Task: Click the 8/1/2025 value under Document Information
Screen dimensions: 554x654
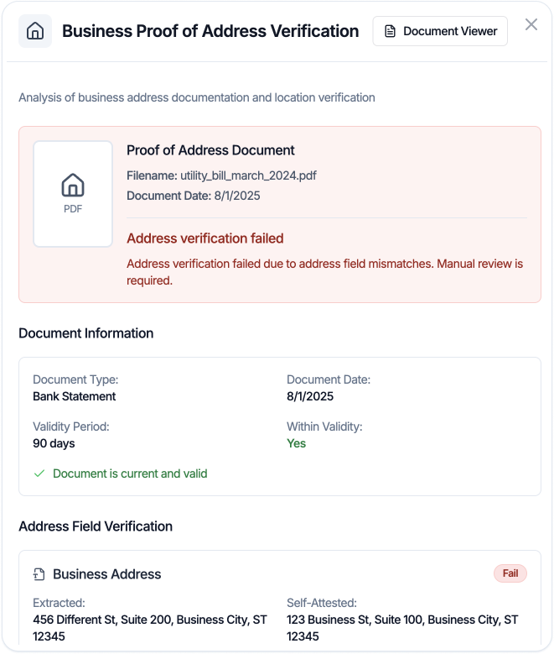Action: [310, 396]
